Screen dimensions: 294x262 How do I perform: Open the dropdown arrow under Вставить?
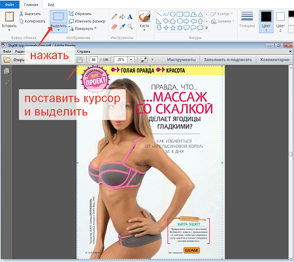pos(9,30)
